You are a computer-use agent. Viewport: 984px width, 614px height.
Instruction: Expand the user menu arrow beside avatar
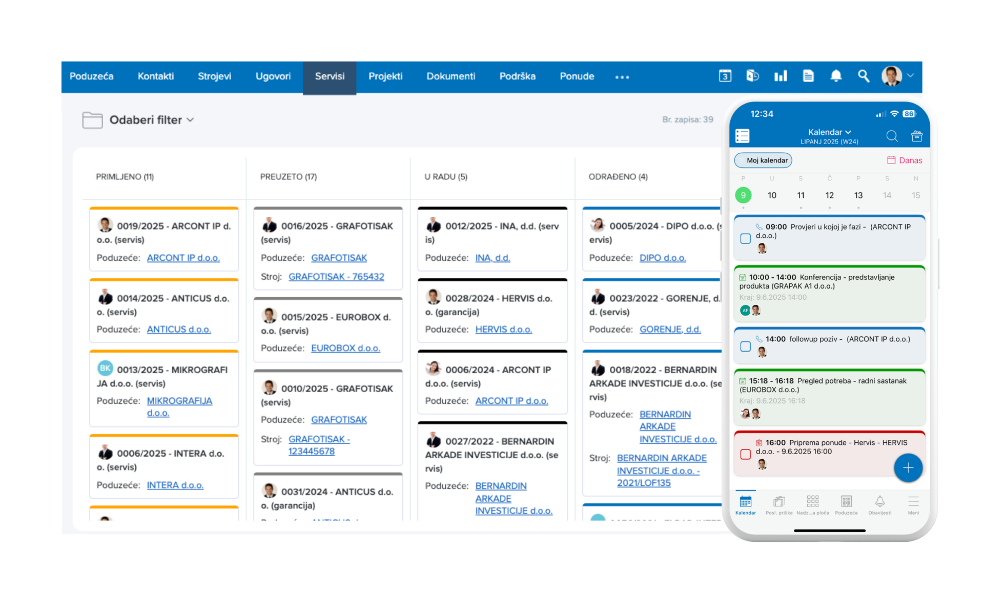pyautogui.click(x=911, y=75)
